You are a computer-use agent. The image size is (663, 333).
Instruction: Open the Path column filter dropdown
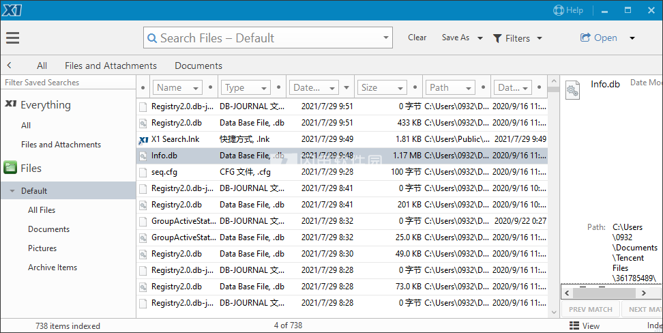469,88
